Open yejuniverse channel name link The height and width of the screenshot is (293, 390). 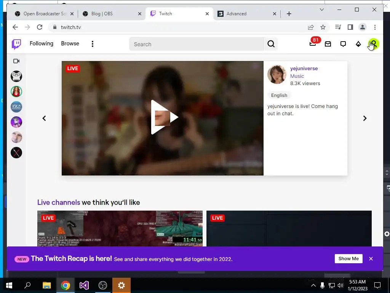[304, 69]
